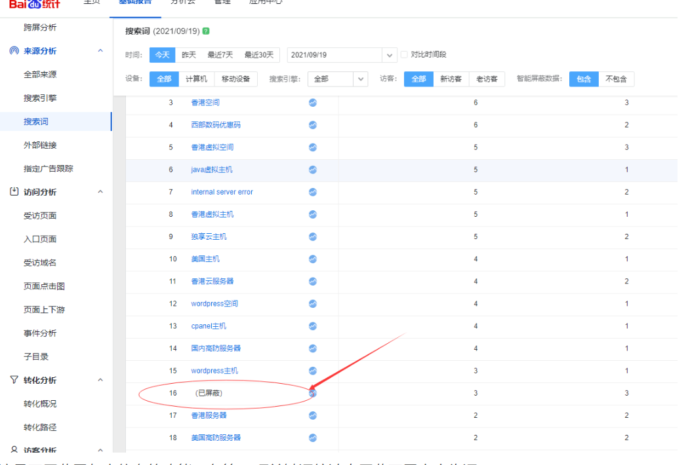Open trend icon for 美国主机 row
The image size is (688, 465).
point(313,259)
